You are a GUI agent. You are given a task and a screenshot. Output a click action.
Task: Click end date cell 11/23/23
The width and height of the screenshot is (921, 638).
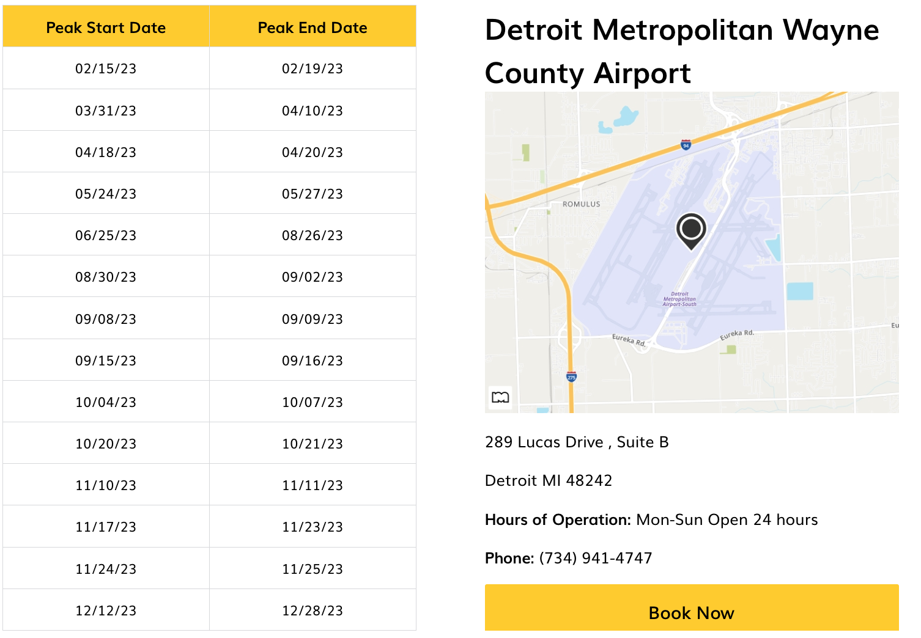(313, 526)
